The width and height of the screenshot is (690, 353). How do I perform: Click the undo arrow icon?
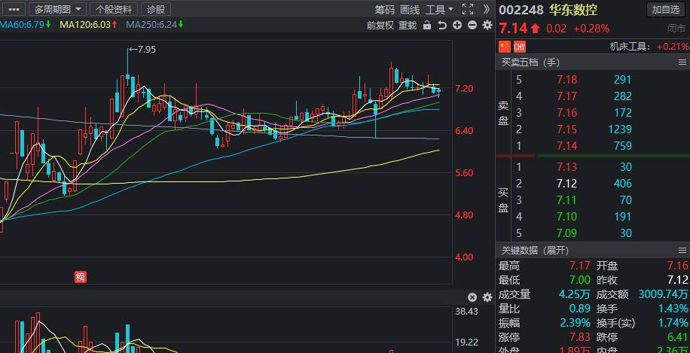click(x=442, y=25)
